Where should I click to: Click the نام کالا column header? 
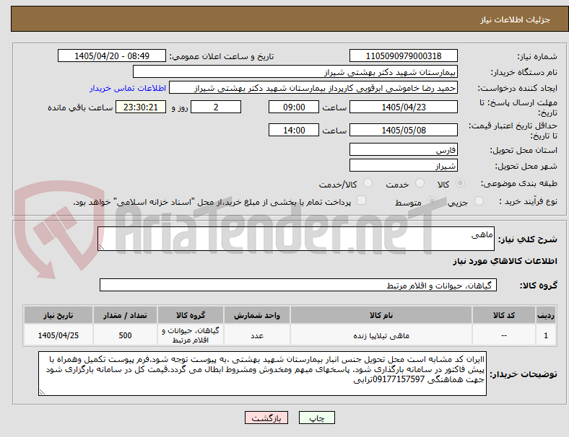381,315
